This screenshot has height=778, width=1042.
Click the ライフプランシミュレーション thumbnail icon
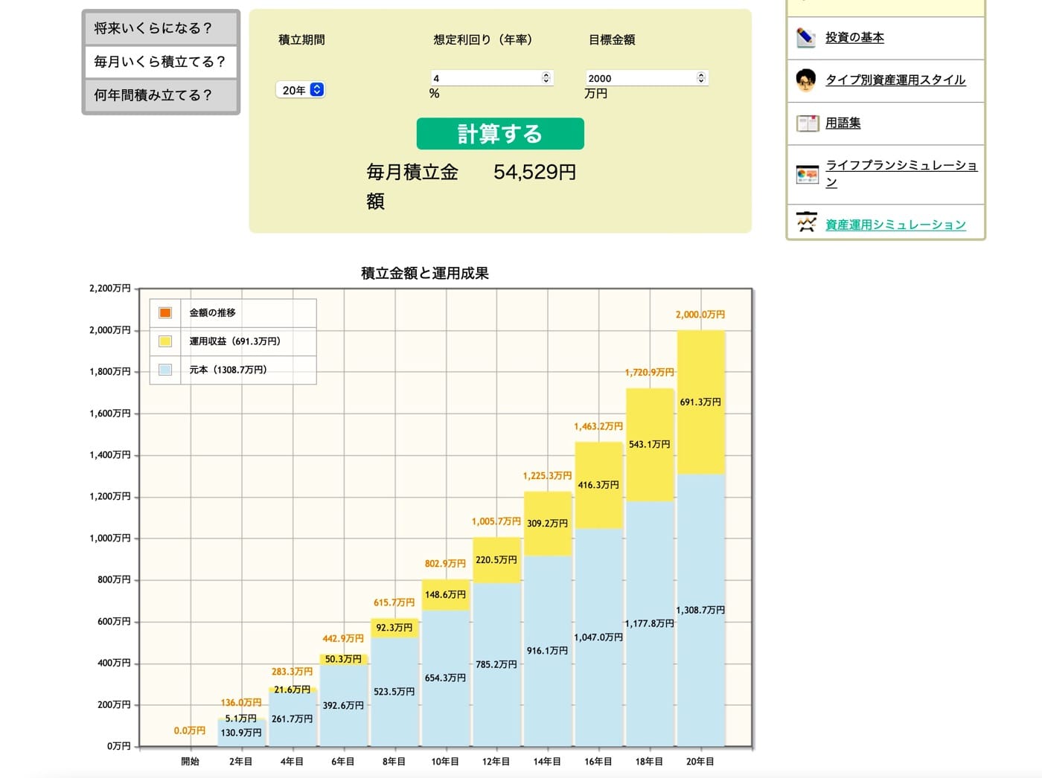[x=807, y=175]
